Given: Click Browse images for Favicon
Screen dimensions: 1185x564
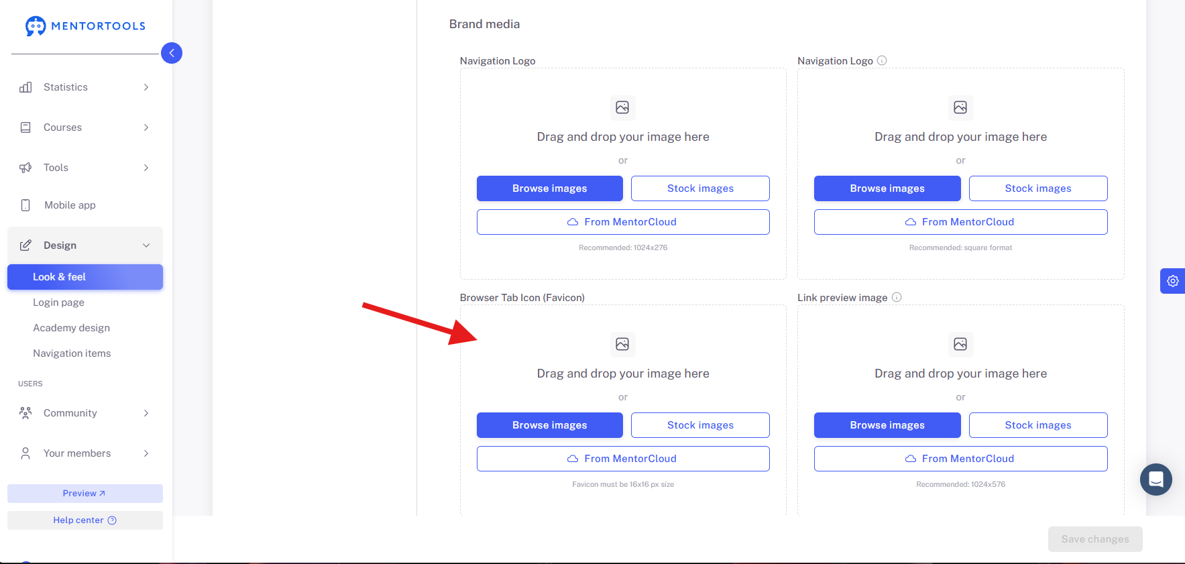Looking at the screenshot, I should point(549,425).
